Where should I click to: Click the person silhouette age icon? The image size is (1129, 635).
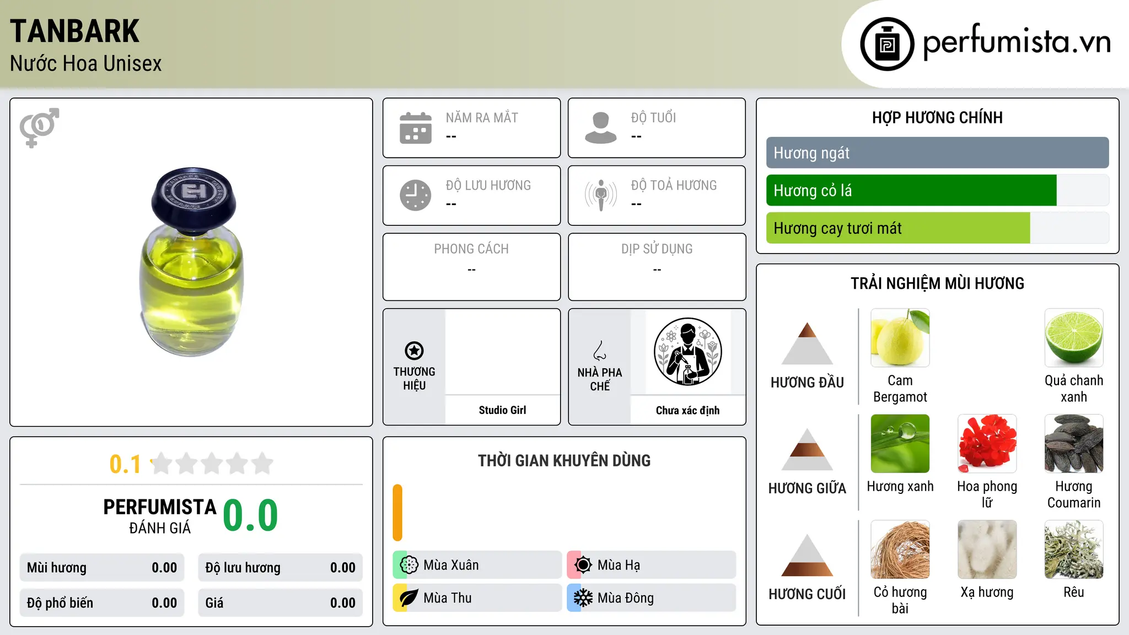601,128
